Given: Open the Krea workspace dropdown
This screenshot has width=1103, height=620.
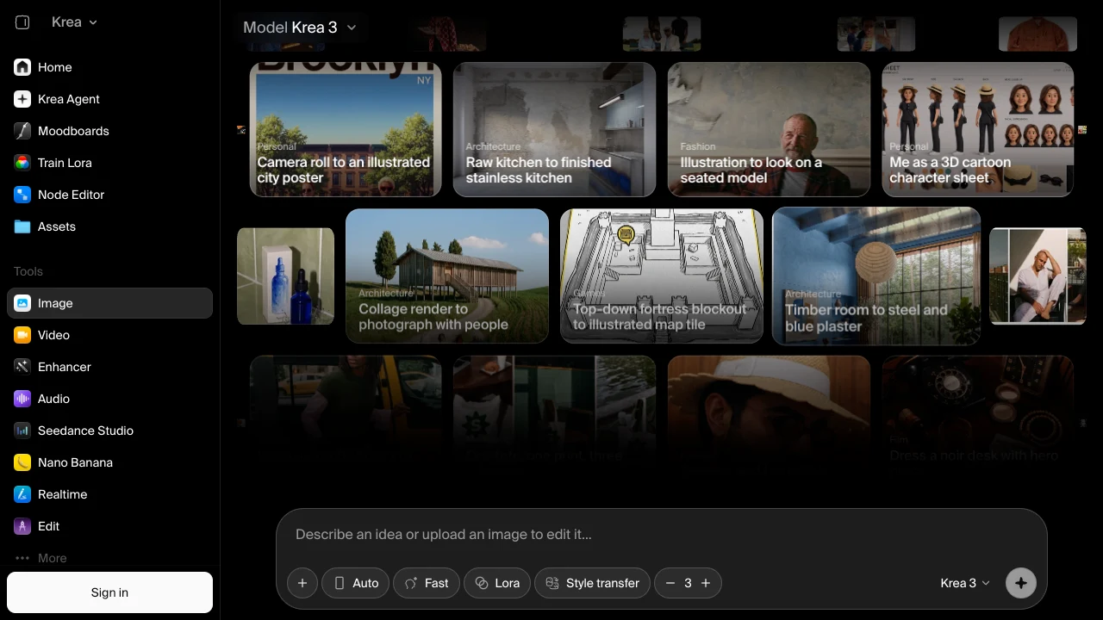Looking at the screenshot, I should point(74,22).
